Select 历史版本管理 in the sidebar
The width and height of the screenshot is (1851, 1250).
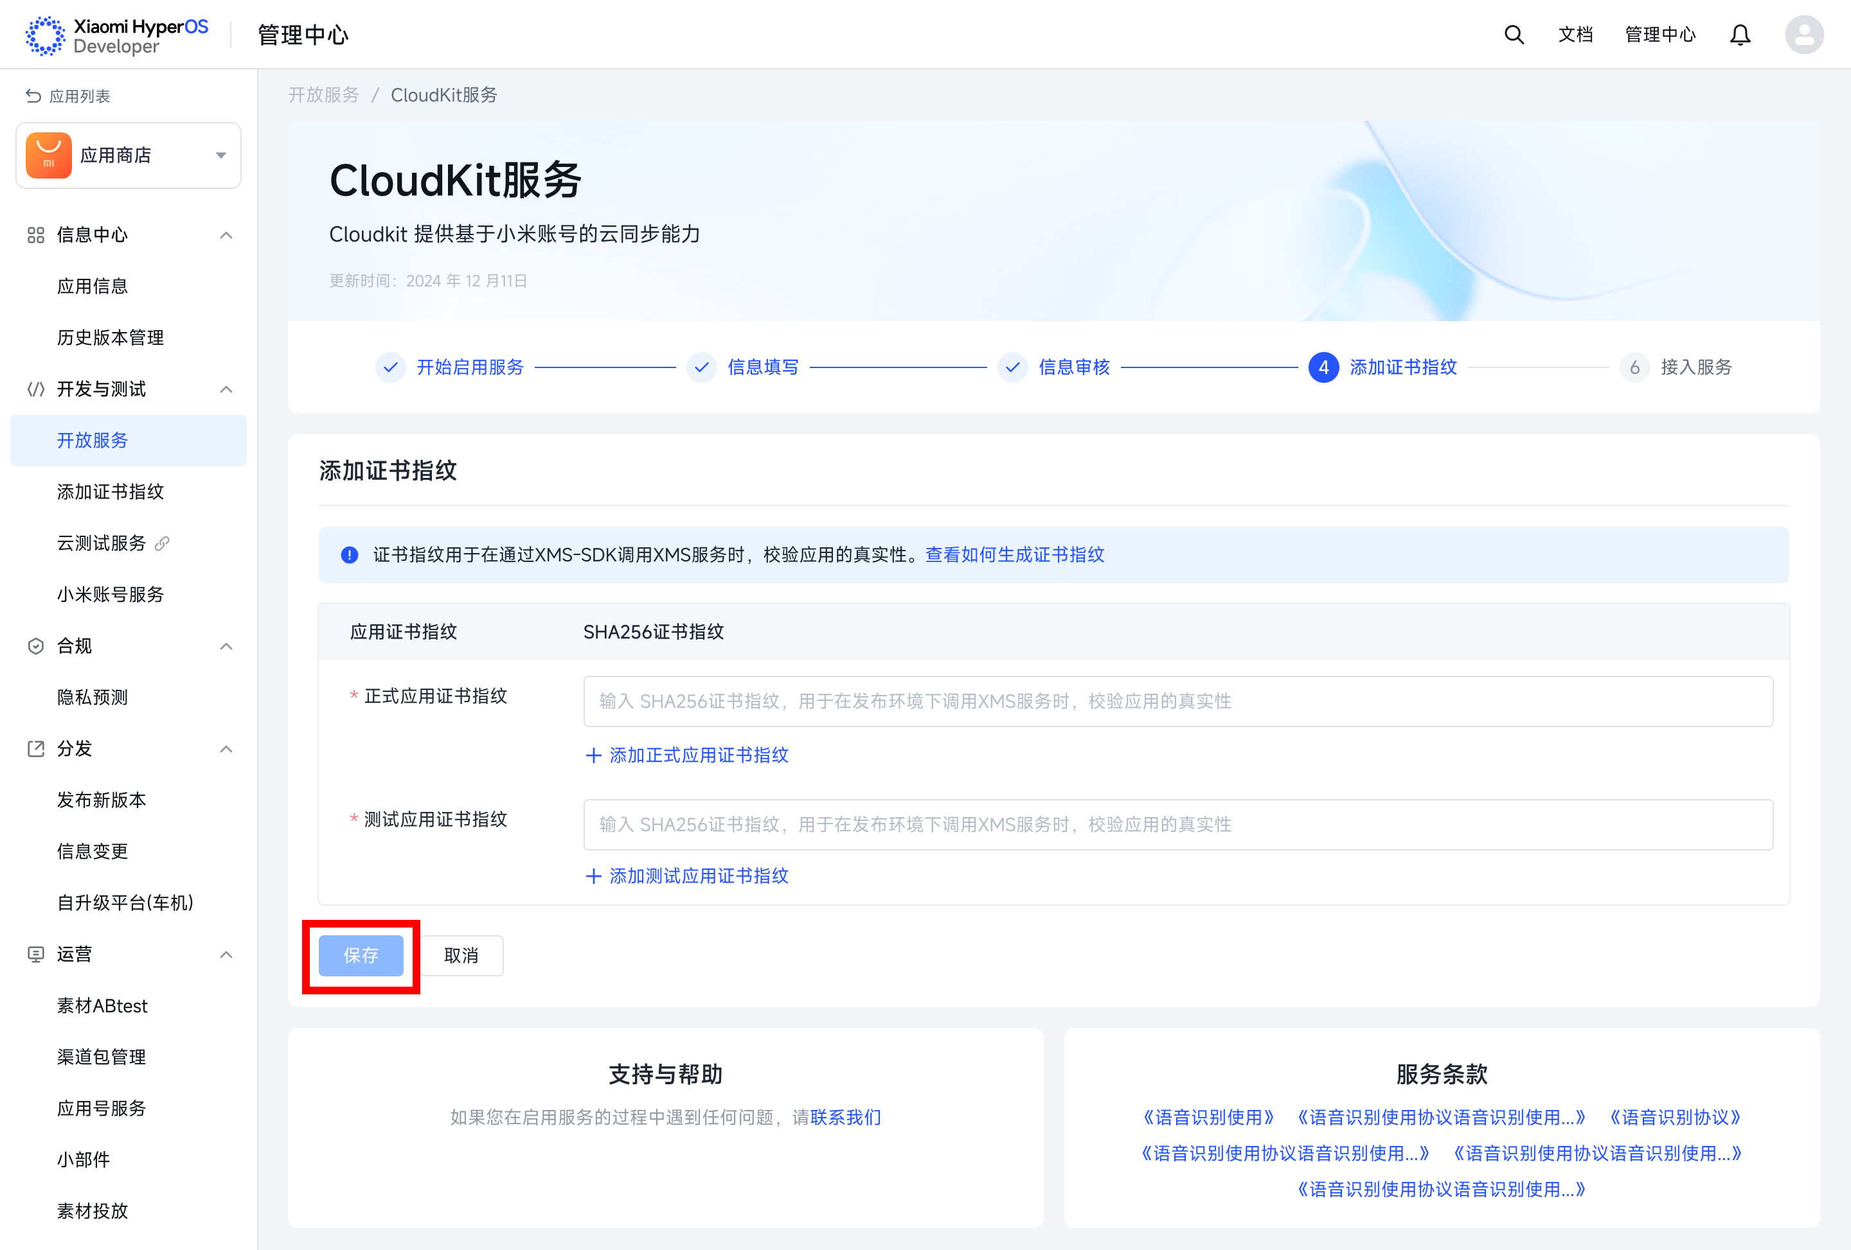point(110,338)
